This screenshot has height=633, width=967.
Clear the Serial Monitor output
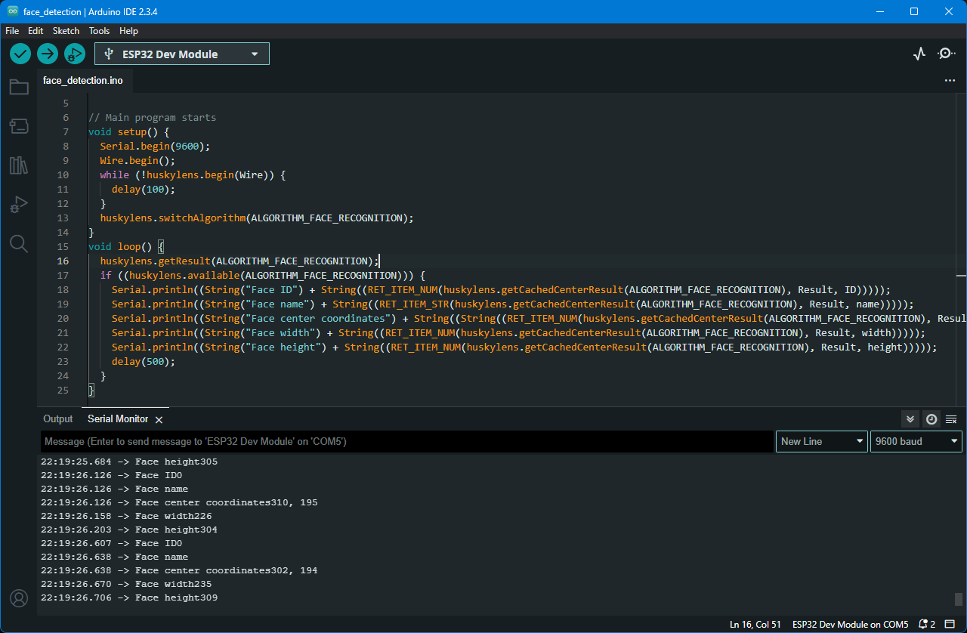[951, 419]
